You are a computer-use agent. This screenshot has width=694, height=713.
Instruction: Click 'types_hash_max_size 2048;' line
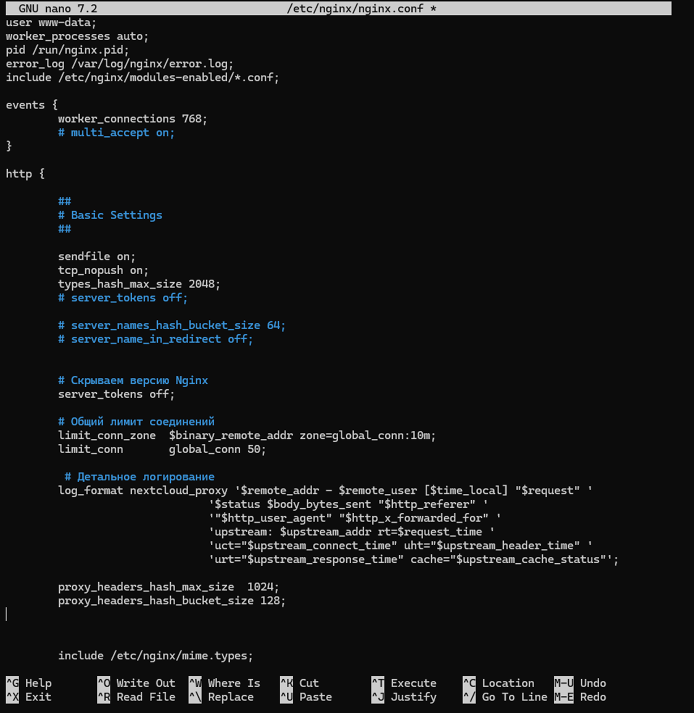(x=139, y=284)
